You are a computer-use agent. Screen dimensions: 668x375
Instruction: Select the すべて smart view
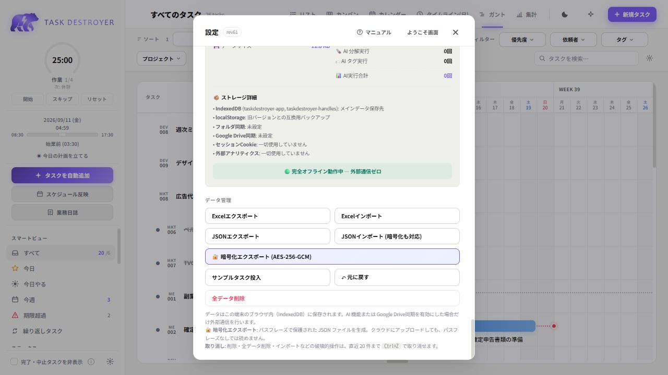tap(61, 253)
